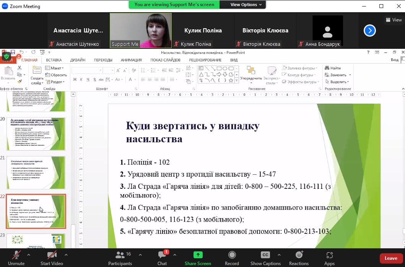The width and height of the screenshot is (405, 267).
Task: Start recording with the Record icon
Action: click(x=232, y=255)
